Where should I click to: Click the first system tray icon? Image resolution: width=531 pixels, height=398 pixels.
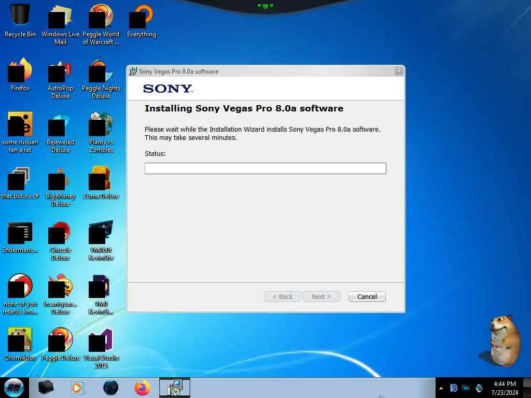453,388
